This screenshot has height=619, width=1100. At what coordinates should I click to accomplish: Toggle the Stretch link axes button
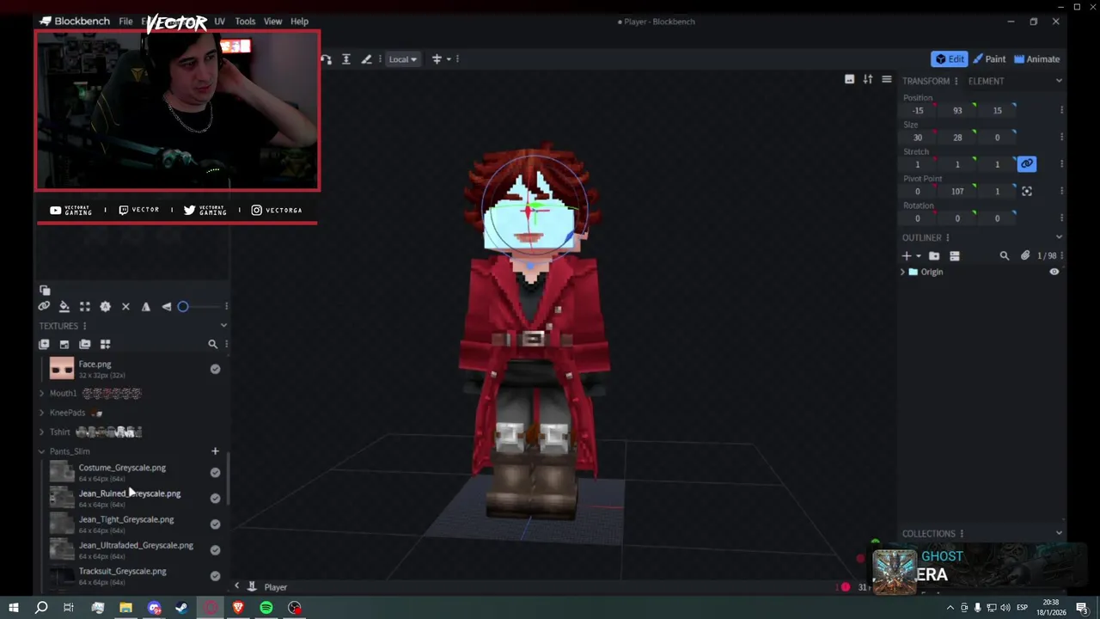tap(1027, 163)
